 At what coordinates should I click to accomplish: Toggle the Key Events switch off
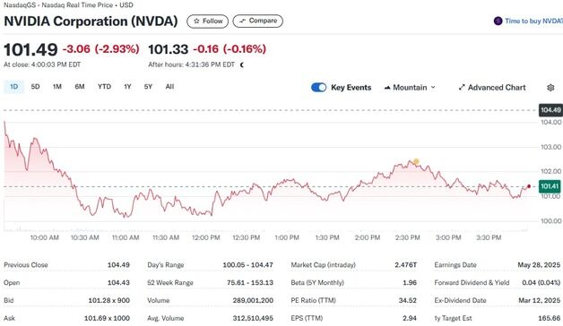(x=319, y=88)
